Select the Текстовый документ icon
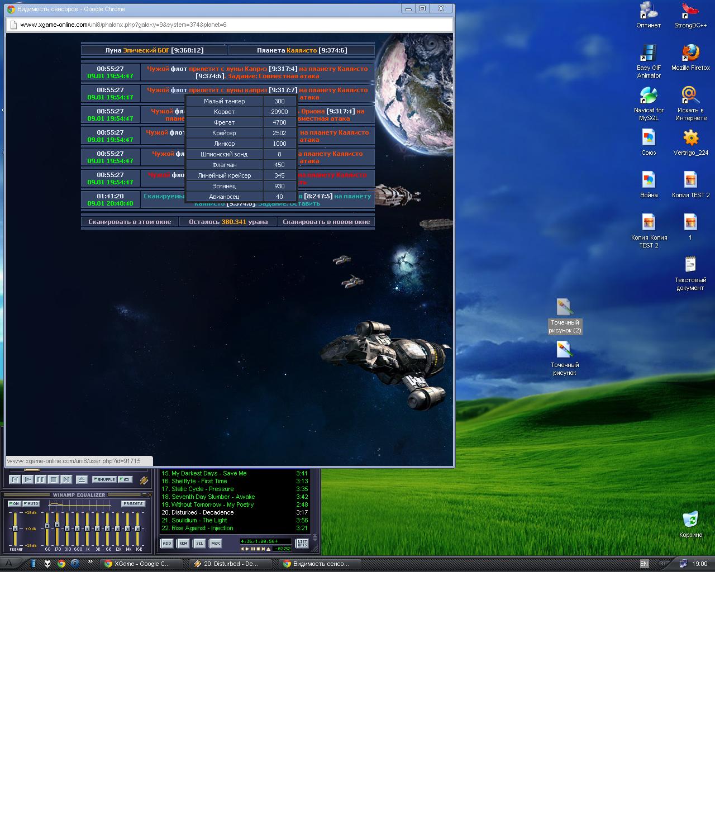Viewport: 715px width, 838px height. (690, 274)
